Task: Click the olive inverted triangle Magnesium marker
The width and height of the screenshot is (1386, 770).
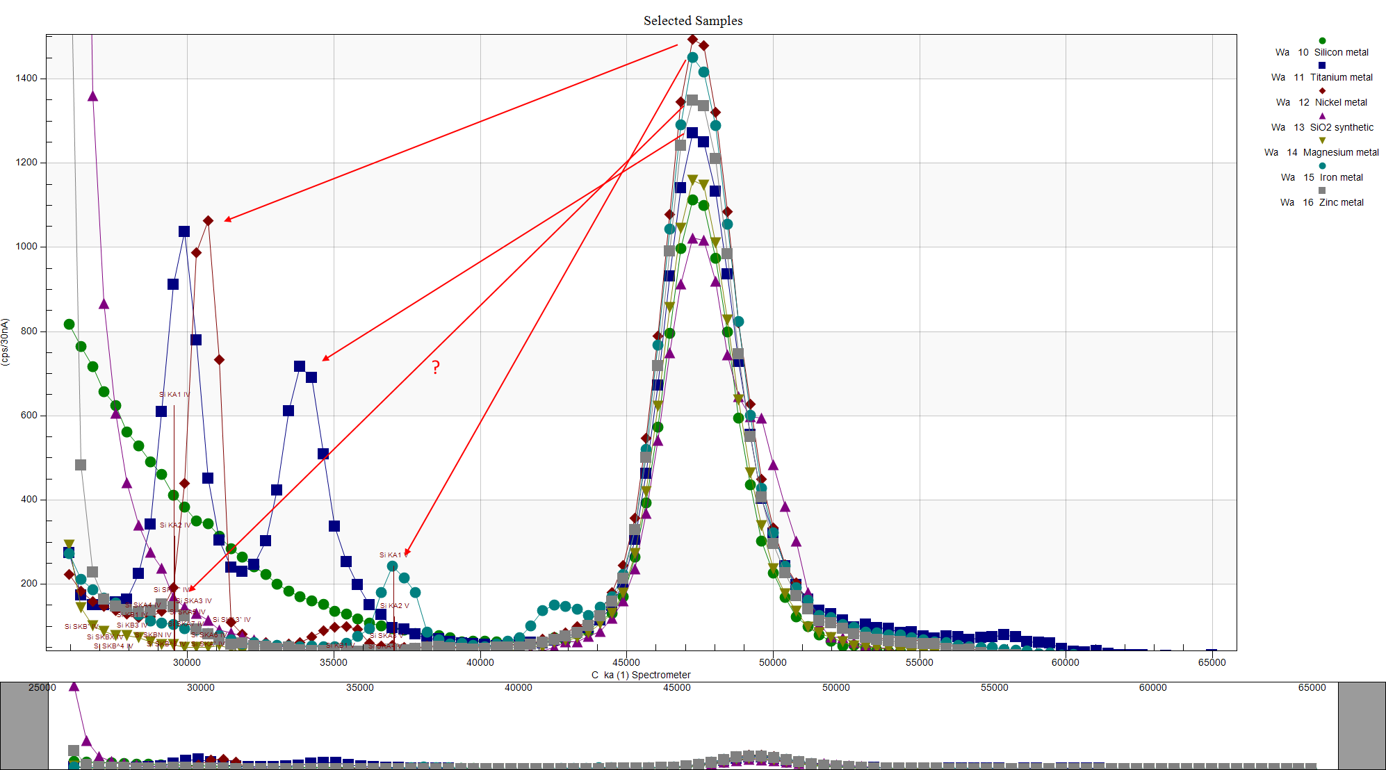Action: pos(1322,140)
